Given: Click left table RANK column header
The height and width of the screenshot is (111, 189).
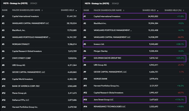Looking at the screenshot, I should click(x=5, y=10).
